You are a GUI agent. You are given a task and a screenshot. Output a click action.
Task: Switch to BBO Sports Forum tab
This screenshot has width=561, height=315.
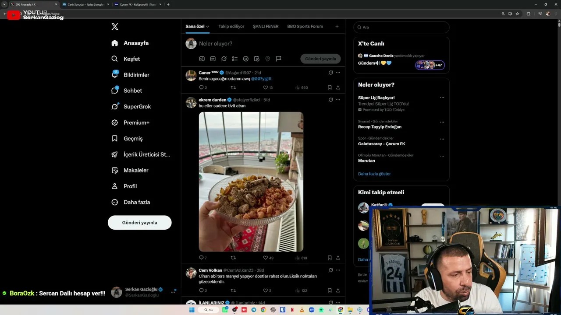tap(305, 26)
